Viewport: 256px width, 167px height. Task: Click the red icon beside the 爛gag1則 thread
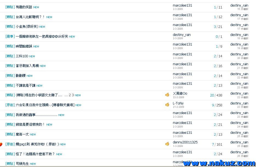point(1,144)
